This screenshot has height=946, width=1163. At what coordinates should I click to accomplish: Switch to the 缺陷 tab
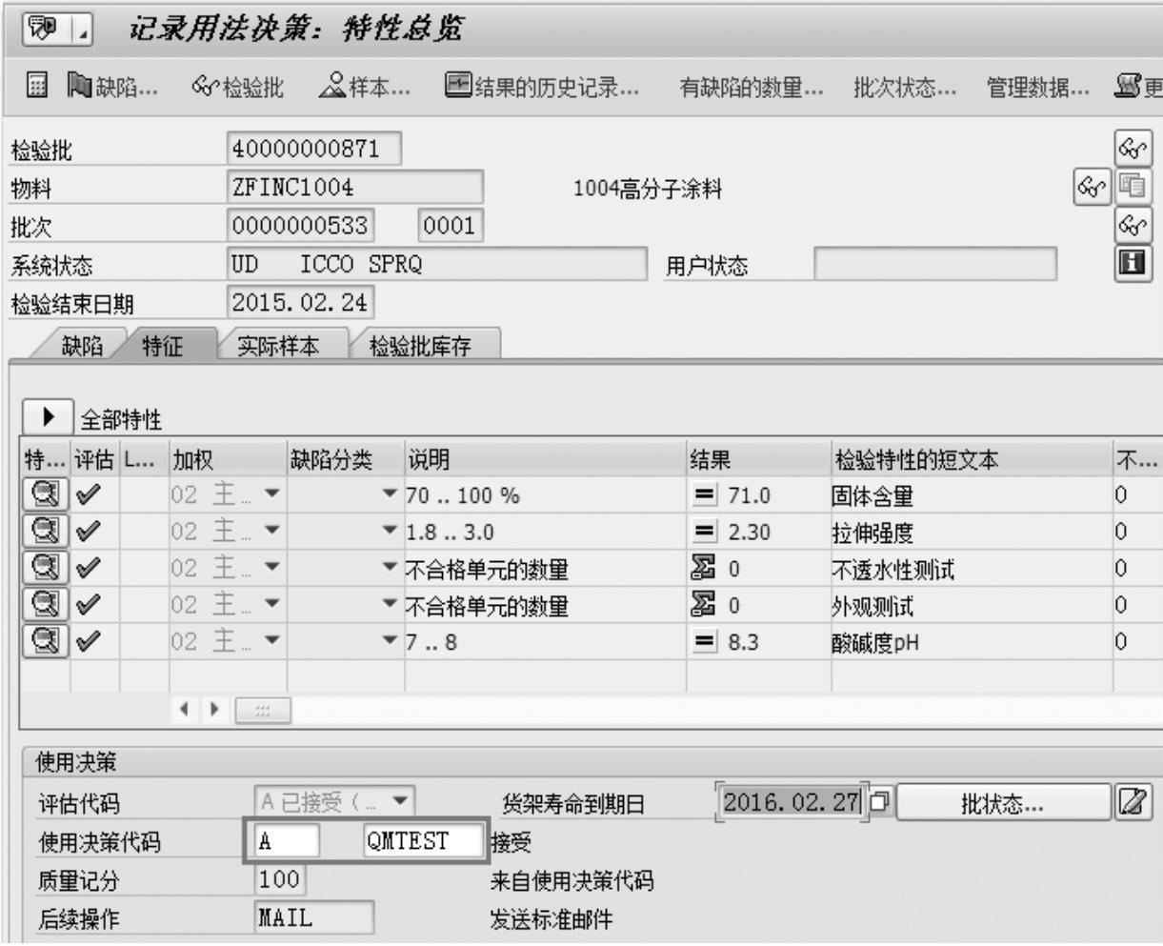[x=81, y=347]
